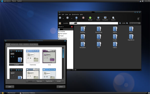This screenshot has height=94, width=150.
Task: Click the Back navigation arrow icon
Action: [60, 18]
